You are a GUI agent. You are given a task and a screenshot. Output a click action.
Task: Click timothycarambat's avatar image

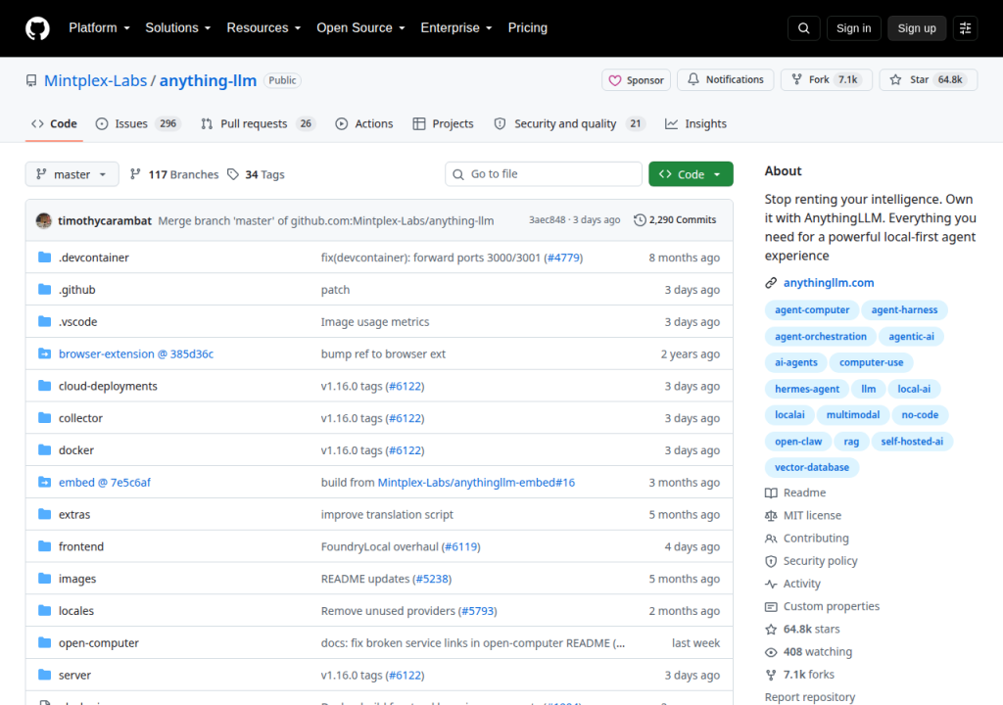[x=43, y=220]
